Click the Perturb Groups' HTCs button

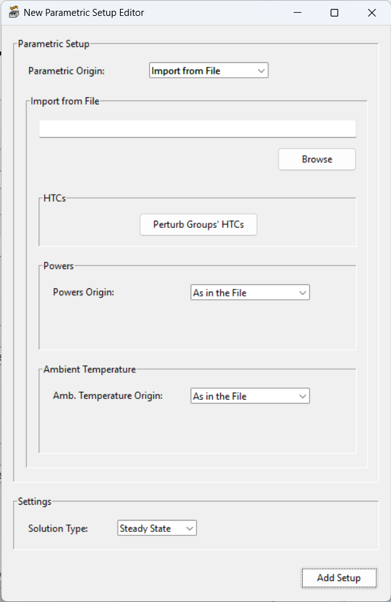click(198, 225)
